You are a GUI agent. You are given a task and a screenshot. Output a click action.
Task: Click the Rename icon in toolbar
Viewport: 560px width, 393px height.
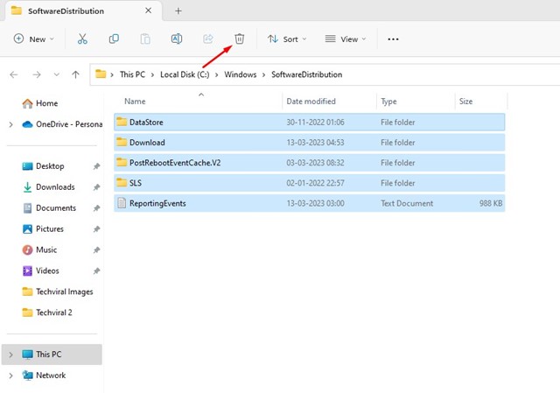(x=177, y=39)
